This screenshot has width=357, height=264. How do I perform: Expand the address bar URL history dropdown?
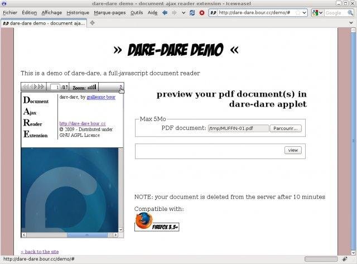click(304, 13)
